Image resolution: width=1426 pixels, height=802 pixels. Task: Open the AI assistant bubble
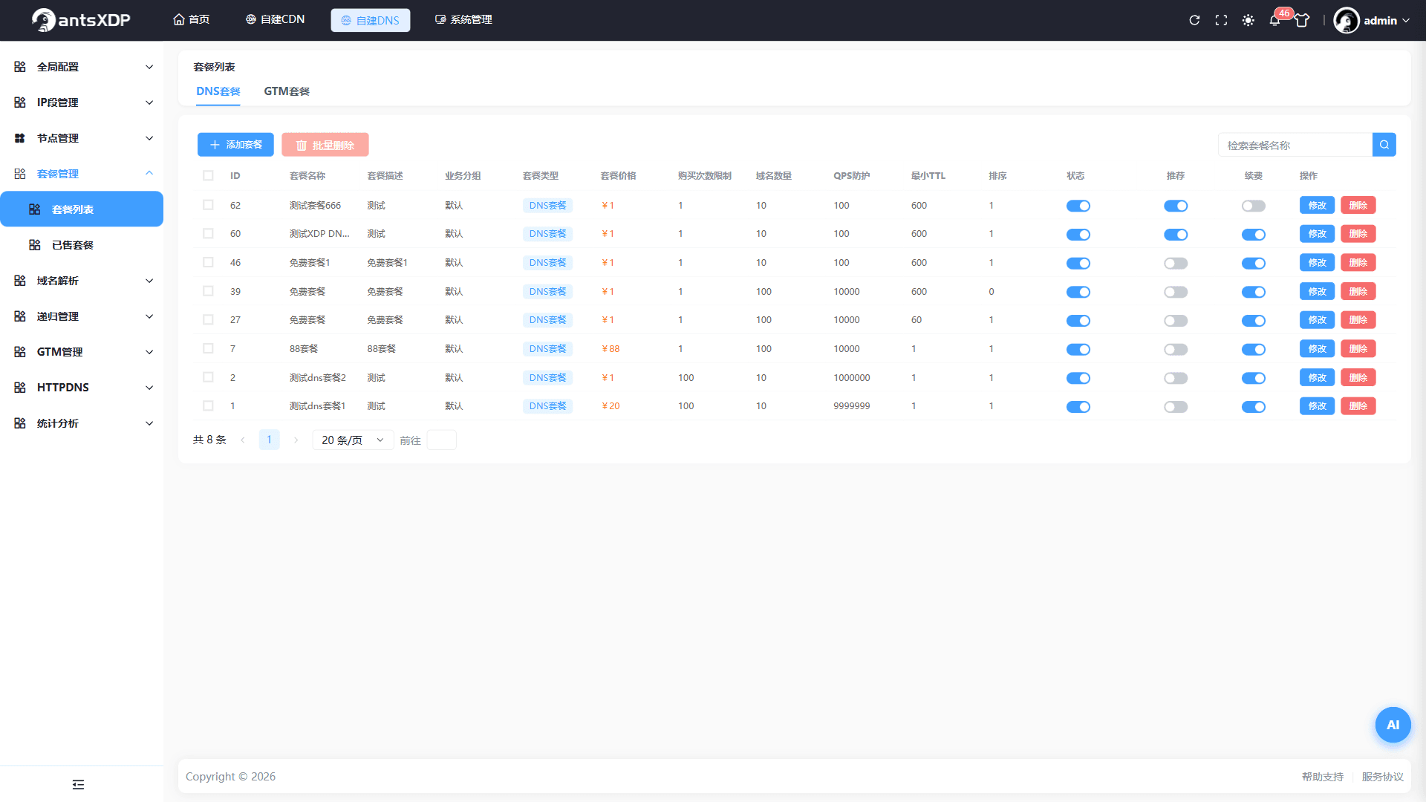[x=1393, y=725]
